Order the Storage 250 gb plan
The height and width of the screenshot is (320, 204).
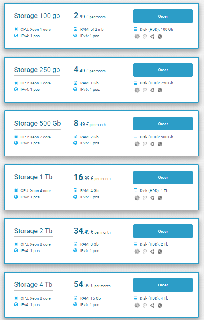[x=163, y=70]
